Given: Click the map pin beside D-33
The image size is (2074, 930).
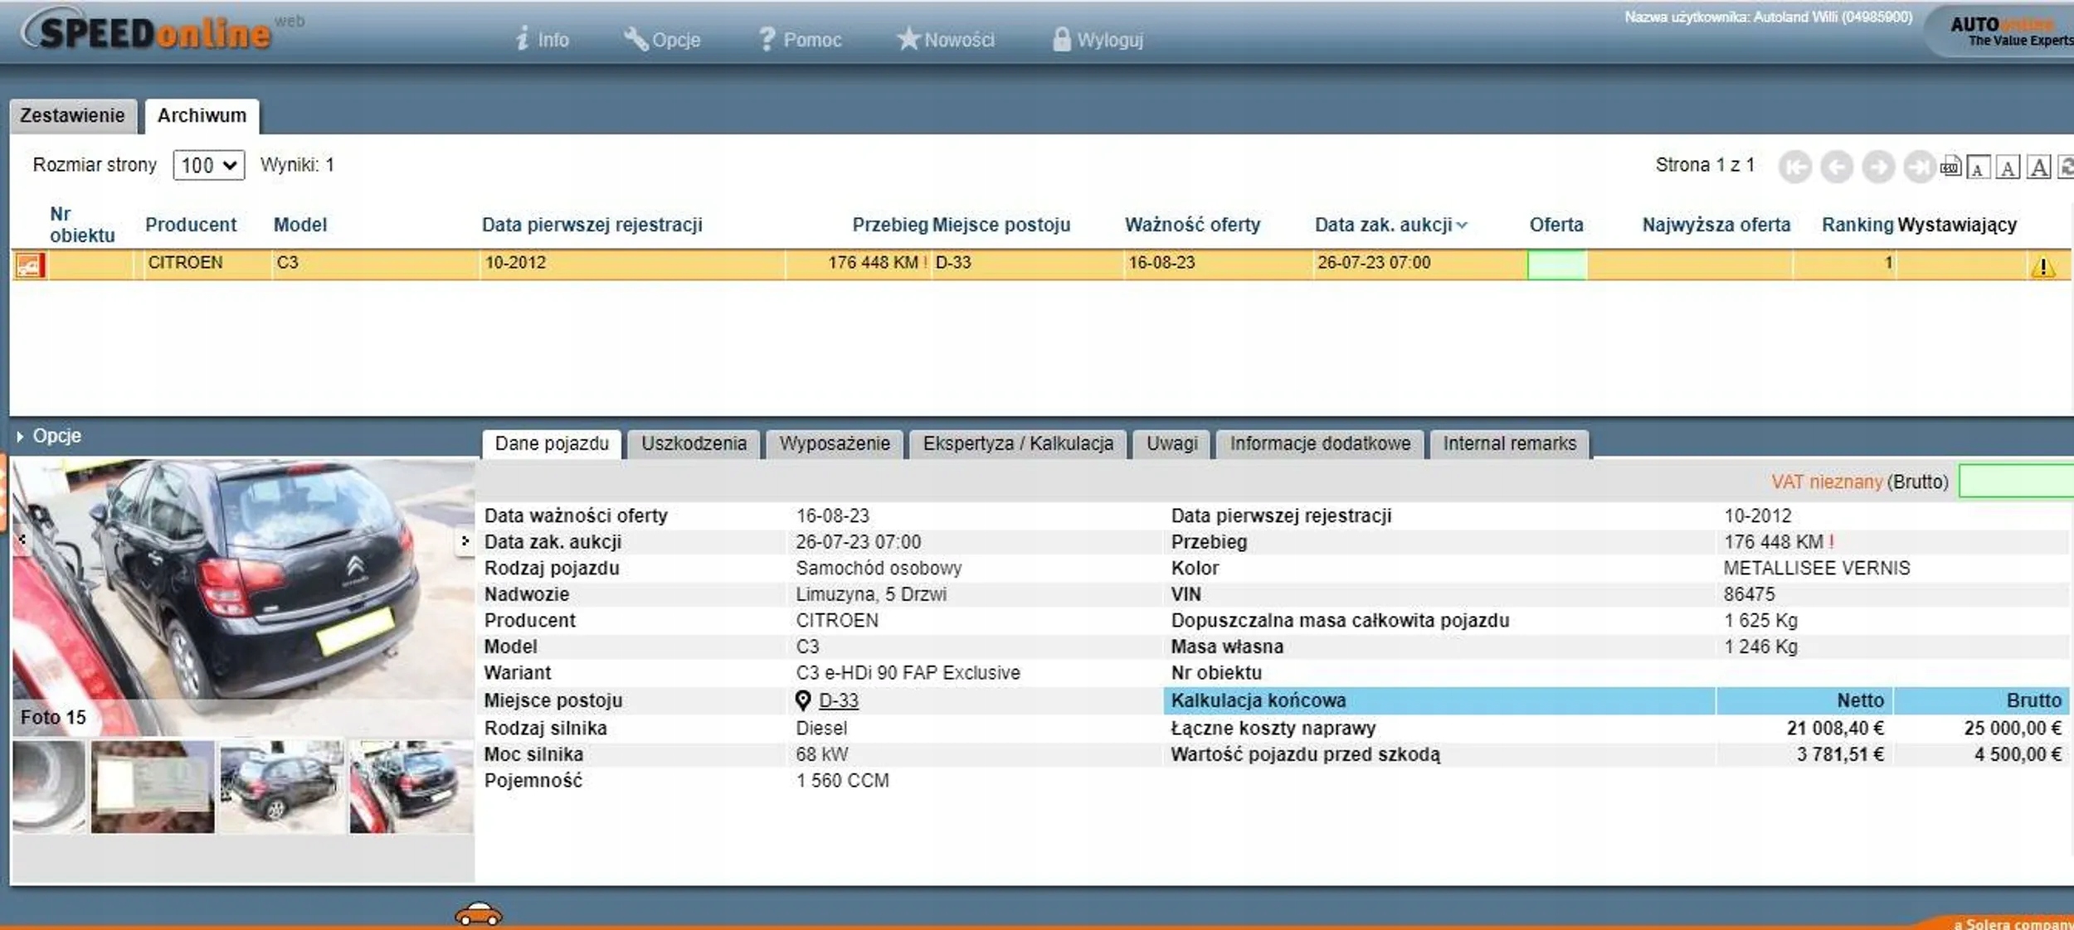Looking at the screenshot, I should pos(802,700).
